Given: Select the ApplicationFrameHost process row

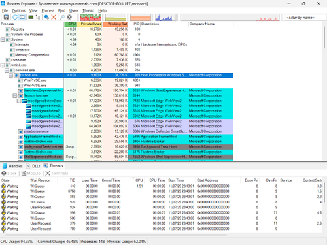Looking at the screenshot, I should (116, 137).
